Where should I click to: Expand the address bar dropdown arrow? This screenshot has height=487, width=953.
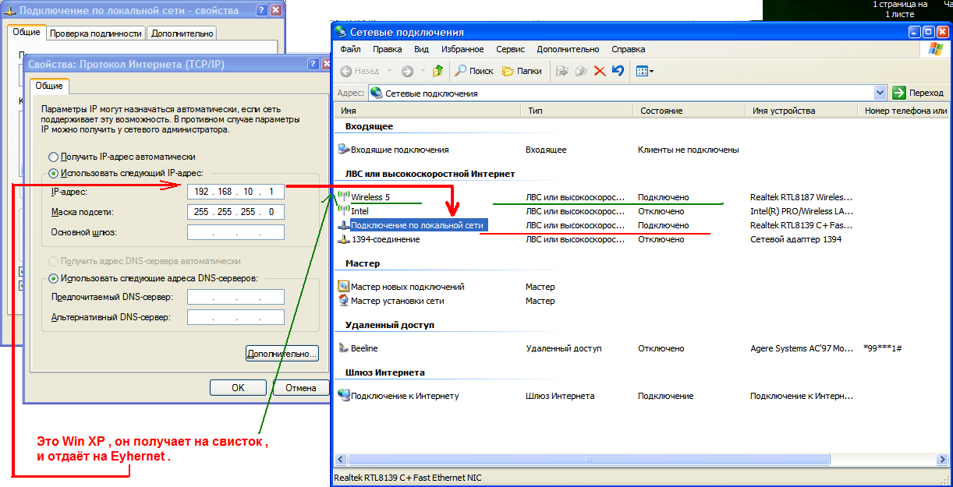[880, 93]
